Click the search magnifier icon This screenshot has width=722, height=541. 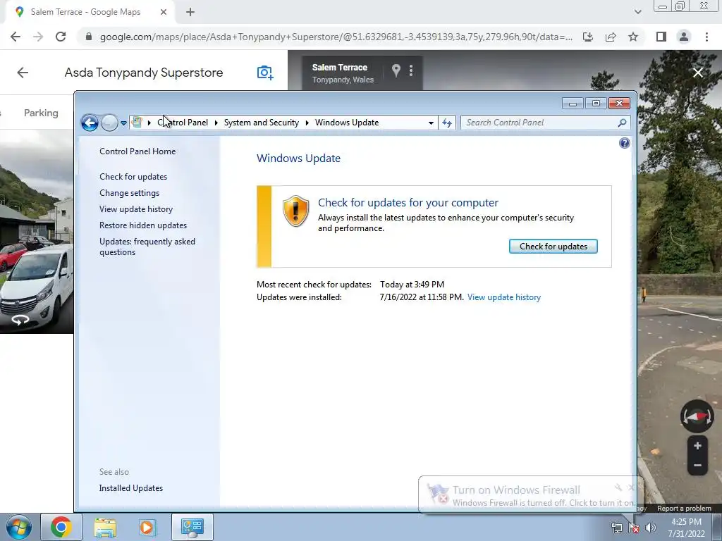(622, 123)
